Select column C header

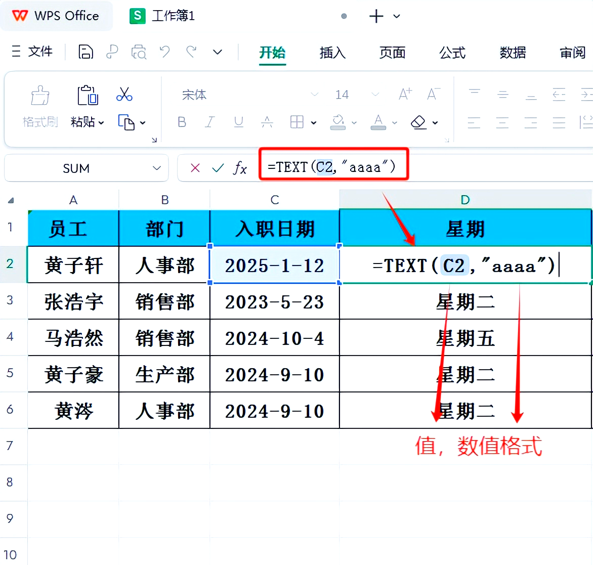coord(275,200)
